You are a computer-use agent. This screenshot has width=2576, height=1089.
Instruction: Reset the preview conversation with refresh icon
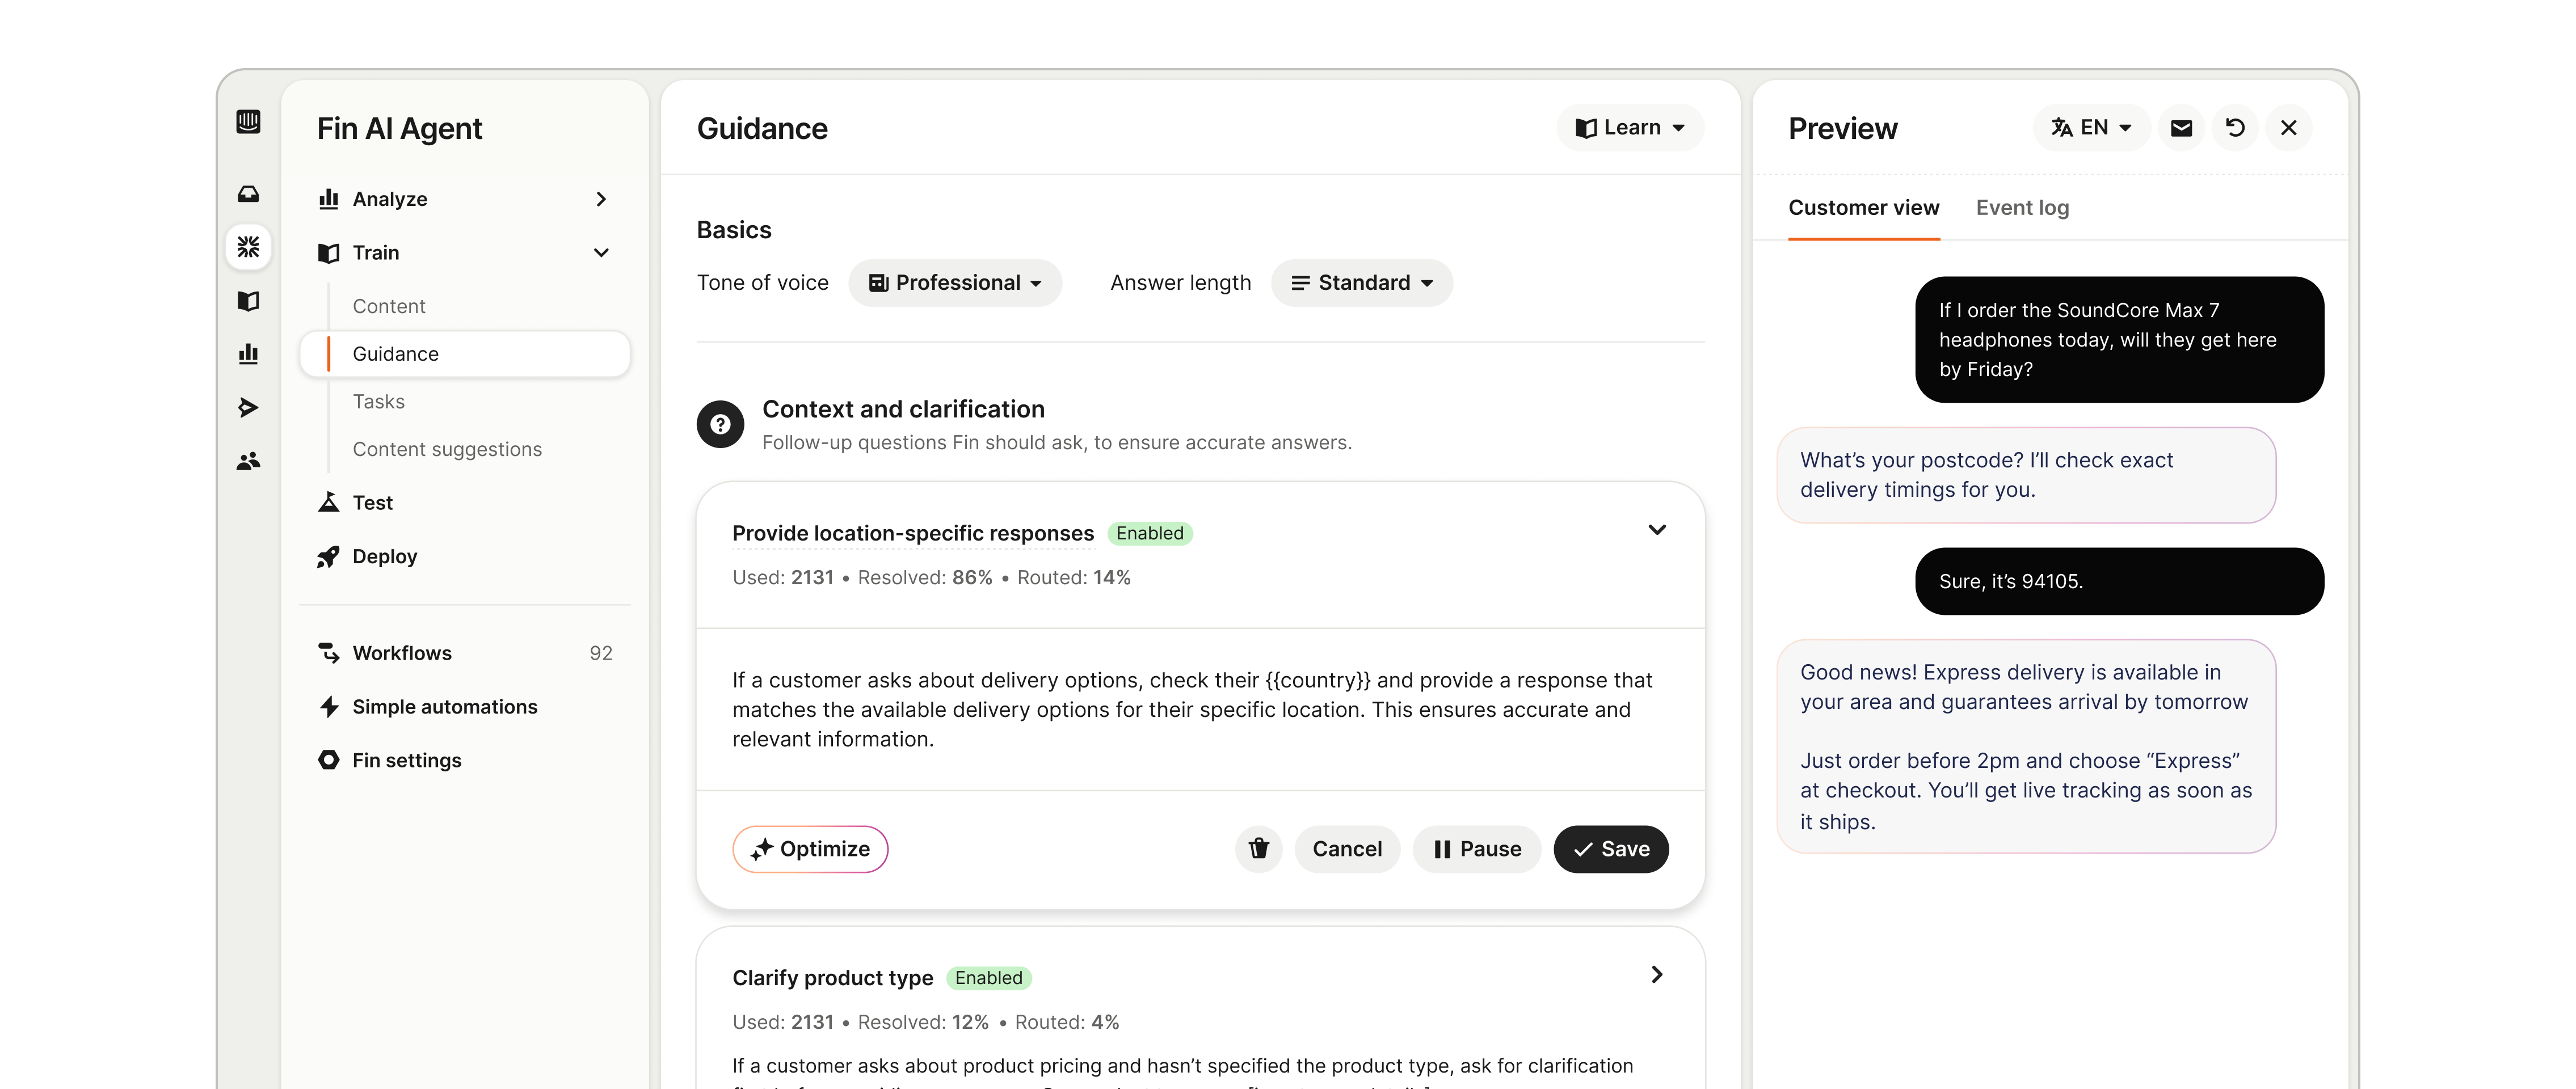tap(2235, 128)
